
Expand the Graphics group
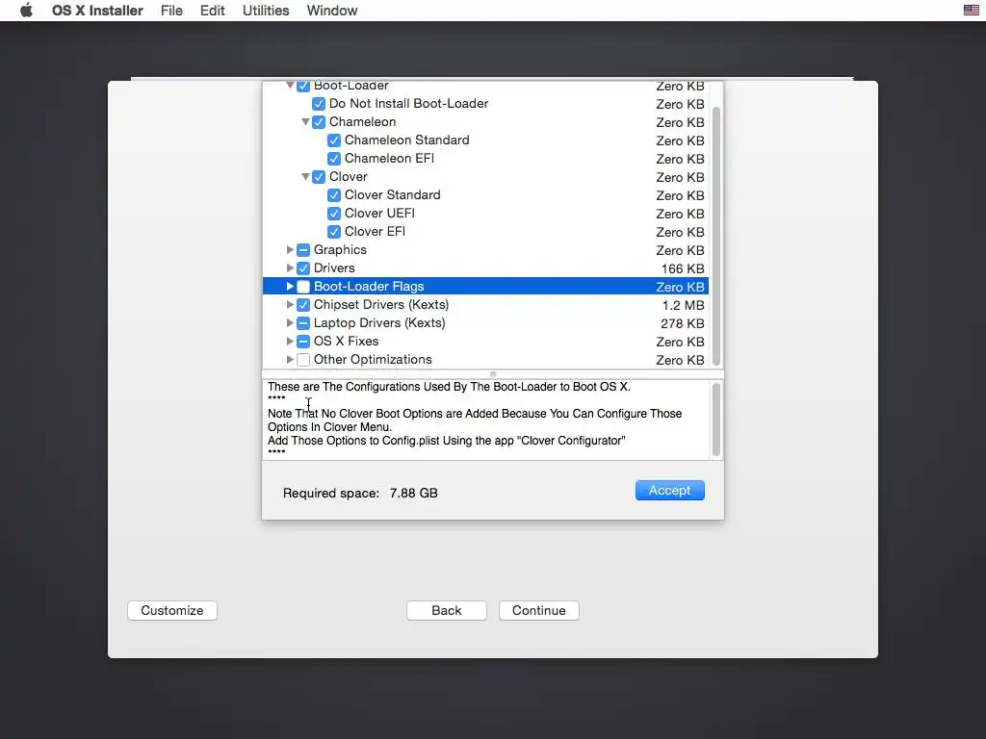coord(290,249)
